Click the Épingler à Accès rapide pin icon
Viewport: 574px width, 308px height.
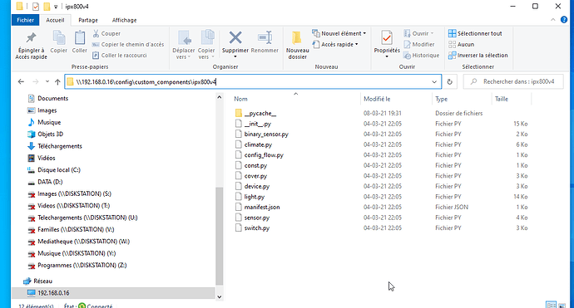31,37
